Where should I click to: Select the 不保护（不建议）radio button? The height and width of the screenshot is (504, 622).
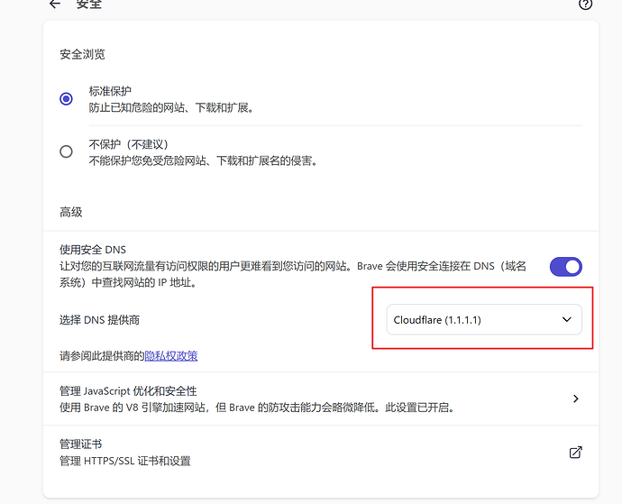[x=66, y=151]
